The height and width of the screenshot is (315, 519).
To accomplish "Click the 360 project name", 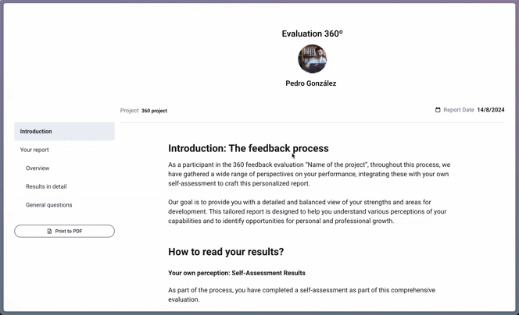I will [154, 111].
